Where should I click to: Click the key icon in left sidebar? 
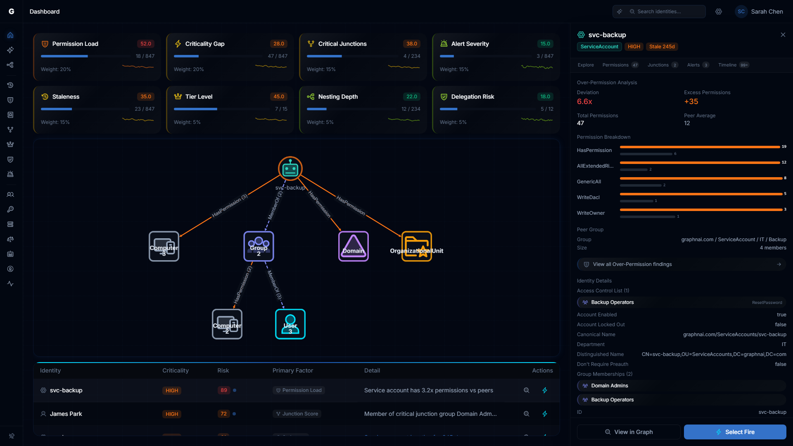(x=10, y=209)
